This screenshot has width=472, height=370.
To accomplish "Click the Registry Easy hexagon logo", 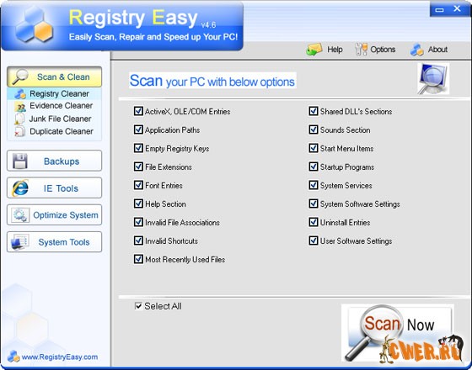I will tap(34, 25).
